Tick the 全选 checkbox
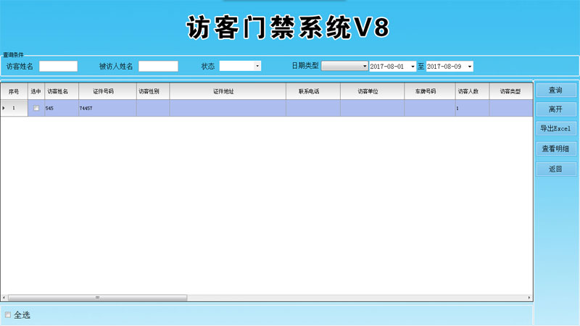580x326 pixels. point(8,315)
